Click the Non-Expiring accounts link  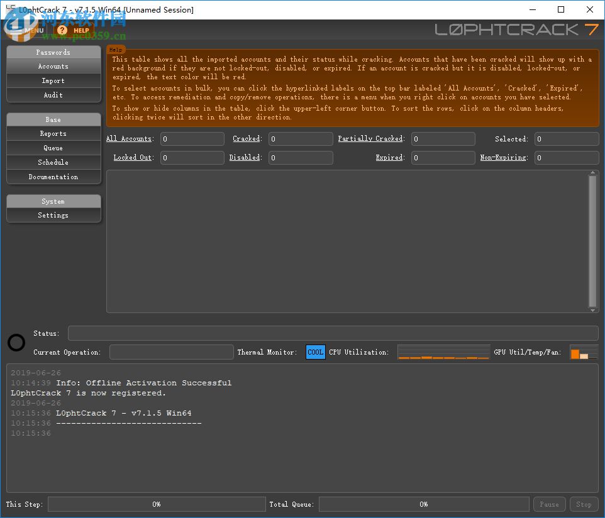tap(503, 157)
